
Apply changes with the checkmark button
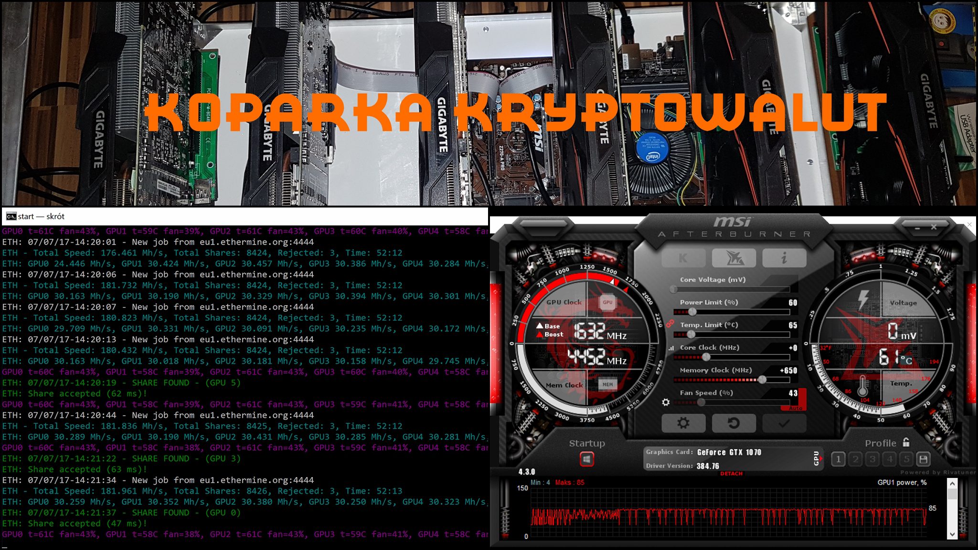[784, 424]
